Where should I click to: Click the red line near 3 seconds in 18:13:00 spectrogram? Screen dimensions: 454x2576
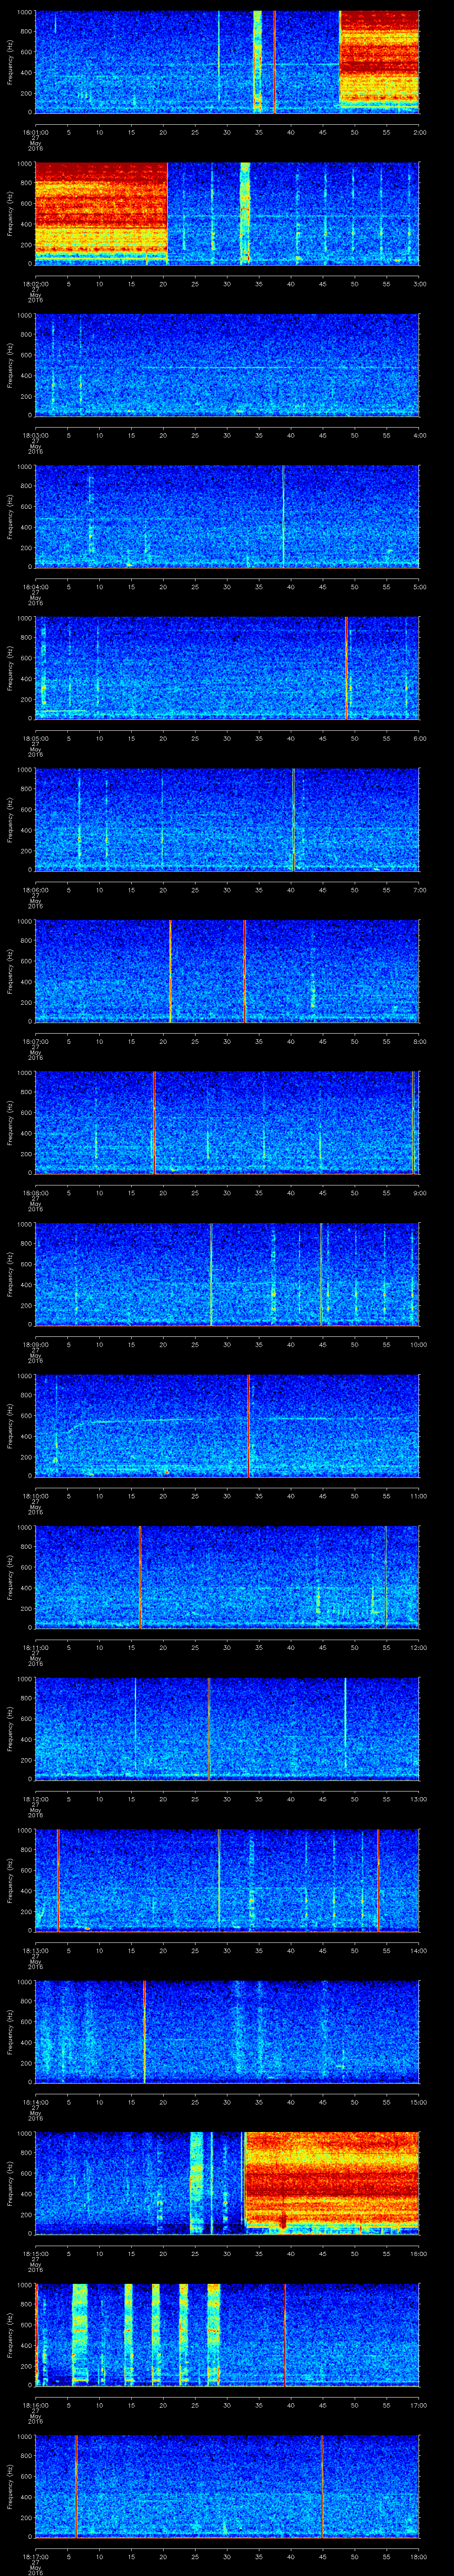[x=59, y=1879]
